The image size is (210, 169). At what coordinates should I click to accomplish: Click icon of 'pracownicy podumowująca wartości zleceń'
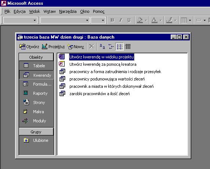tap(62, 79)
